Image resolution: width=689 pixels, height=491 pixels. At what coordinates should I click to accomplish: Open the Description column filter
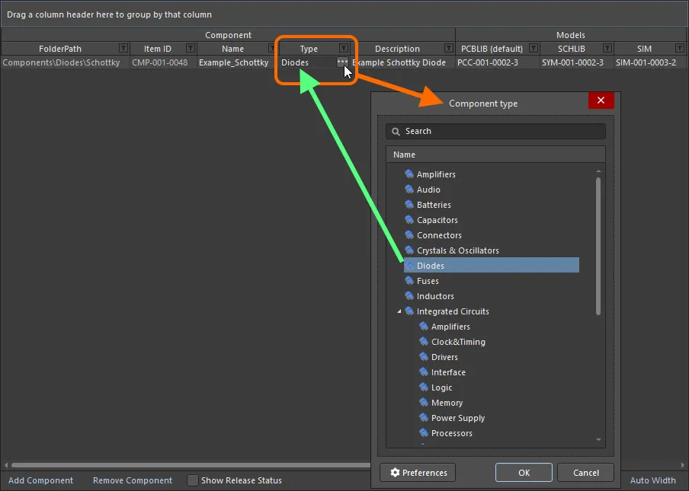pos(449,48)
